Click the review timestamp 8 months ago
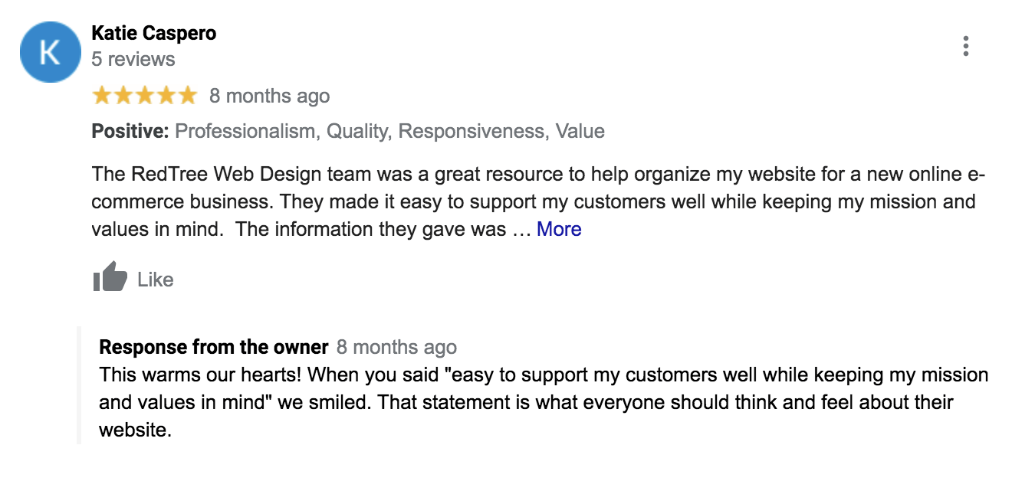1035x481 pixels. (x=269, y=94)
